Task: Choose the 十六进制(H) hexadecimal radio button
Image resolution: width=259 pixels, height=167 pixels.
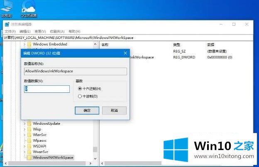Action: (x=80, y=89)
